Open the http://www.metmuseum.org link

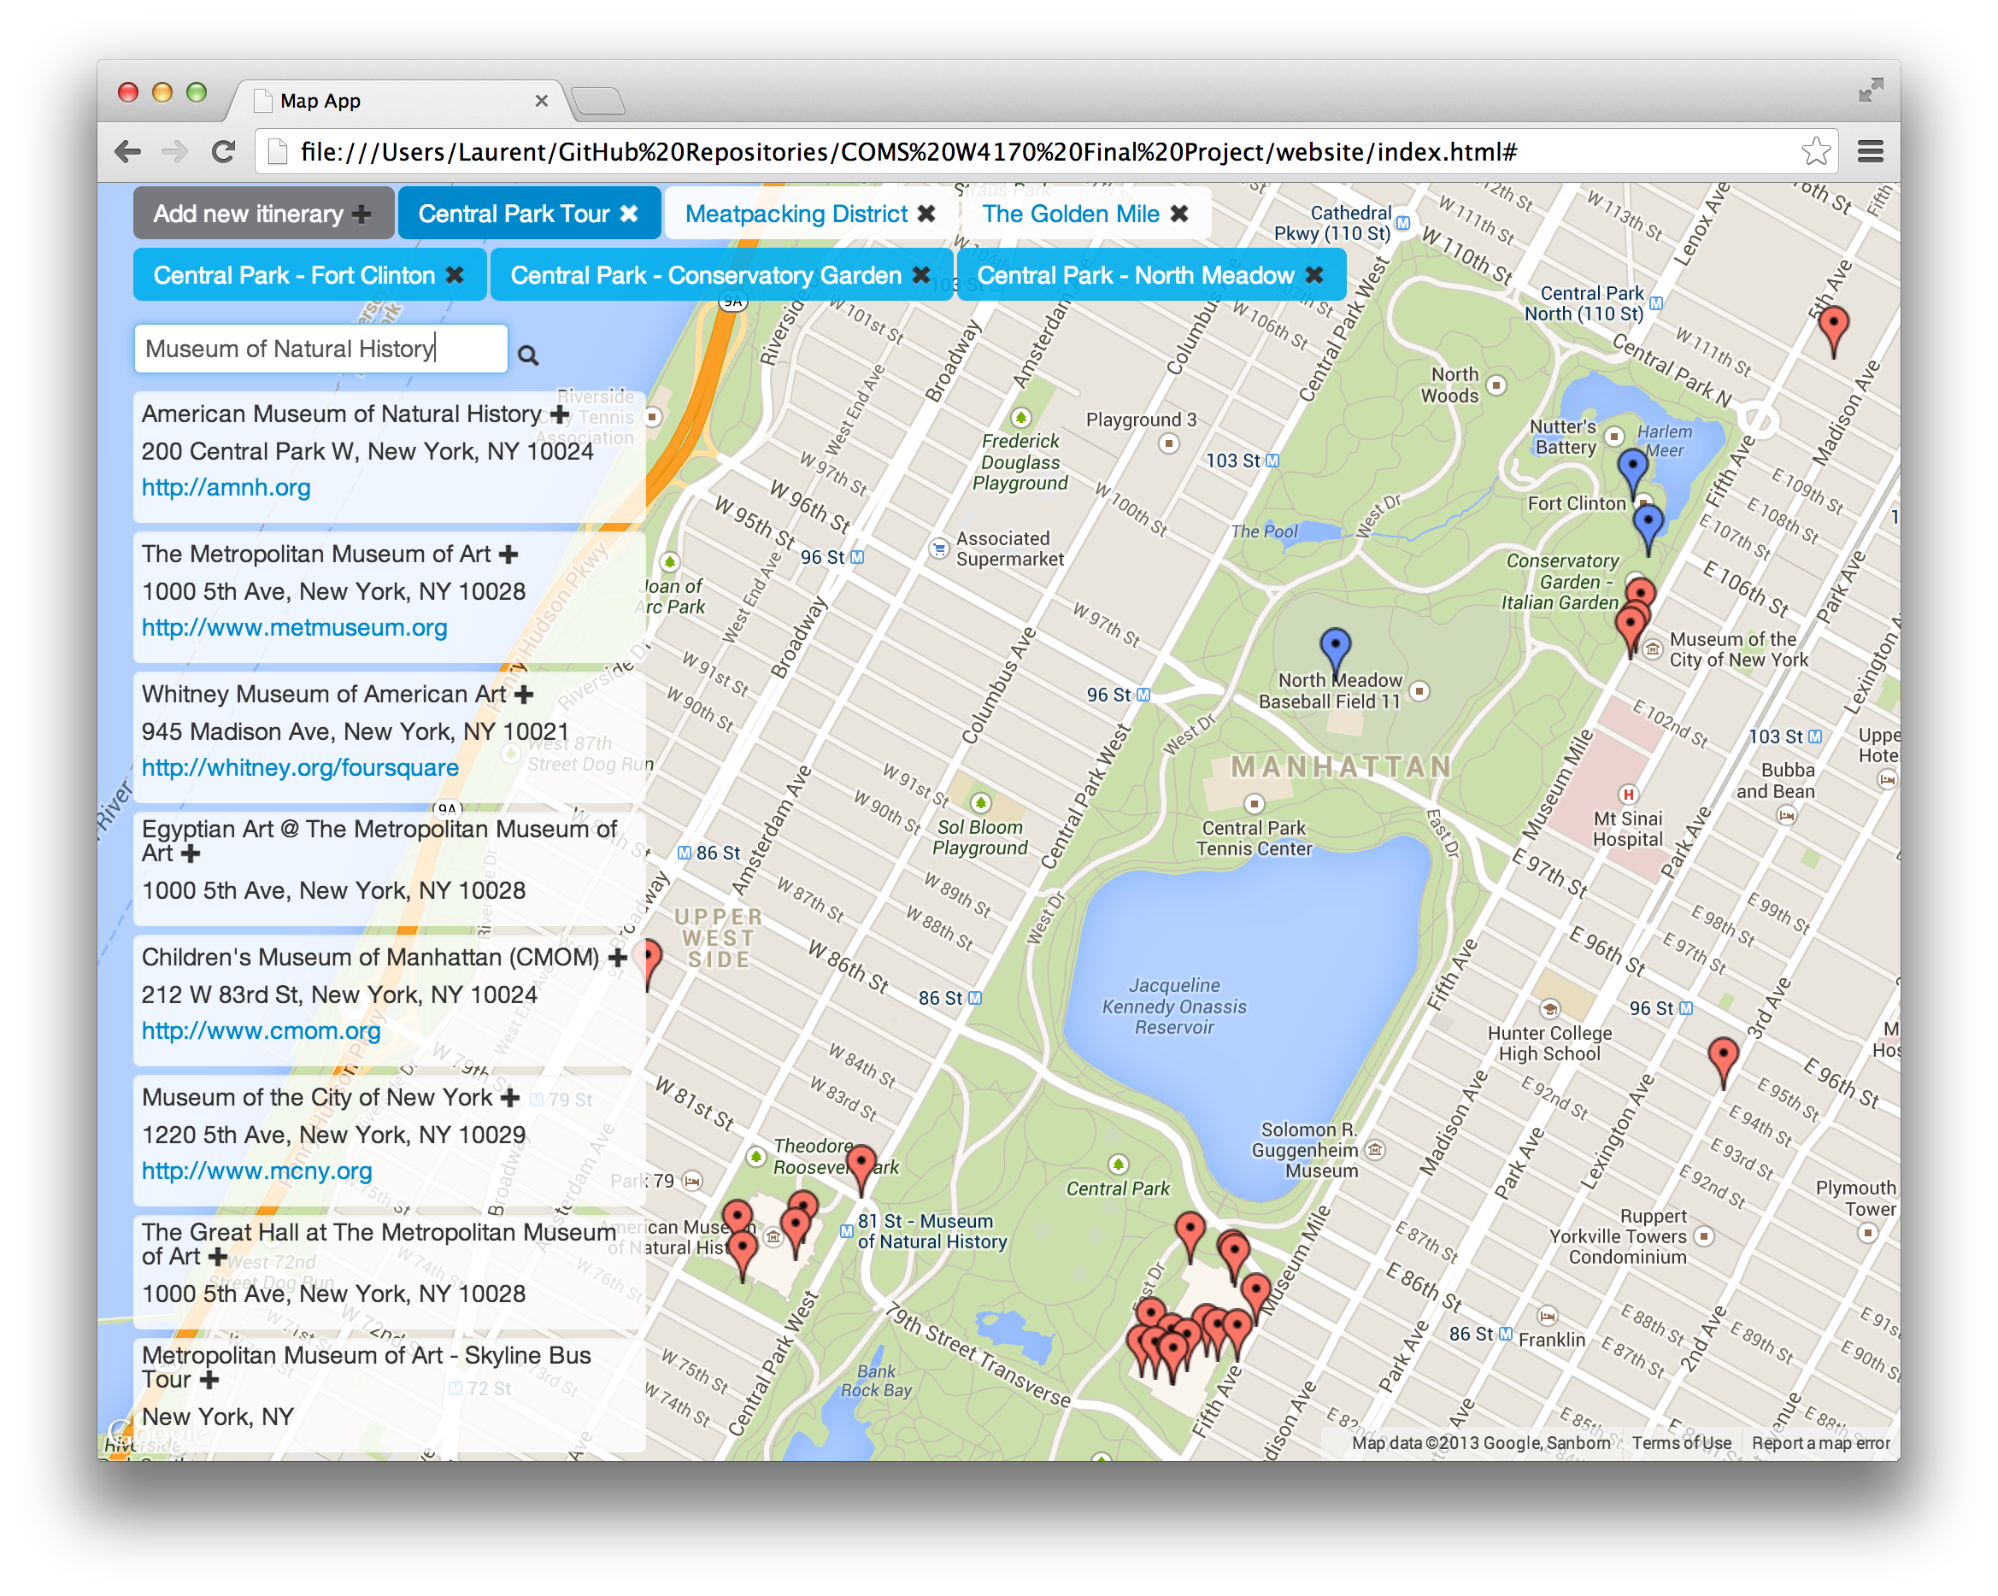(295, 628)
